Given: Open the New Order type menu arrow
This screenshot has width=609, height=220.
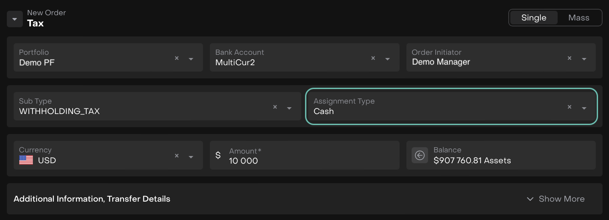Looking at the screenshot, I should pyautogui.click(x=15, y=19).
